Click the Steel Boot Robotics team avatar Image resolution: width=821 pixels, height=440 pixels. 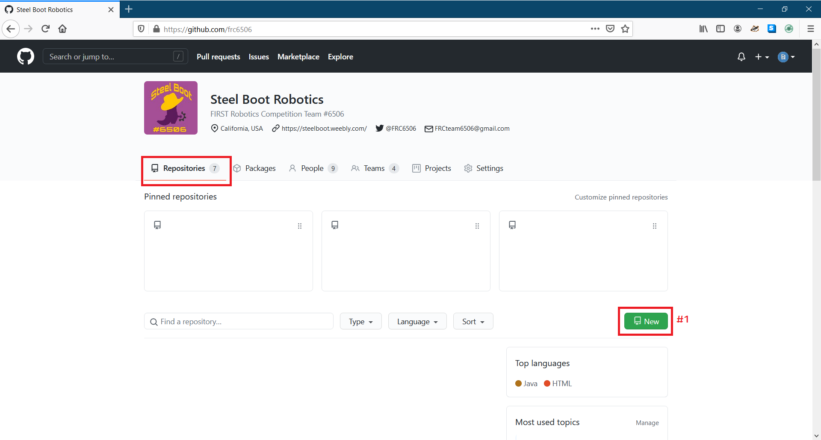171,108
